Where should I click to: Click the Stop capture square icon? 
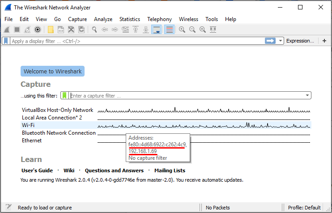point(17,30)
